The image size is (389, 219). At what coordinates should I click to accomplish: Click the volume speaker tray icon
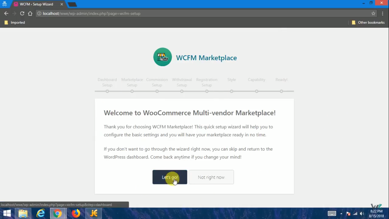point(362,214)
